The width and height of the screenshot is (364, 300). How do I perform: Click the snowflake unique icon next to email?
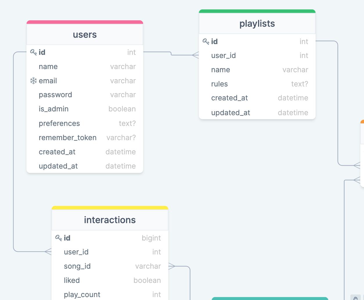[33, 81]
